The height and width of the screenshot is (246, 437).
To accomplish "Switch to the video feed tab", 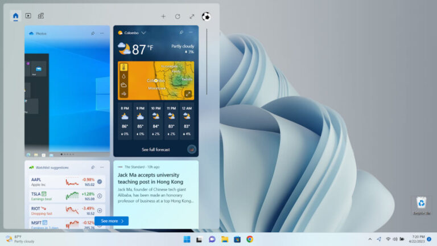I will (28, 16).
